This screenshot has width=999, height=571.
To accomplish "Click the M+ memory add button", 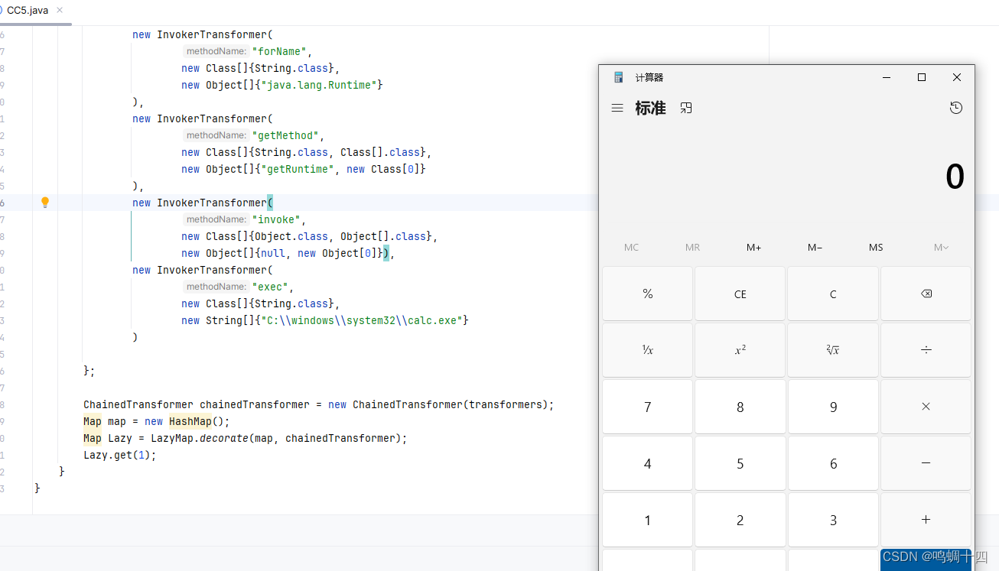I will pyautogui.click(x=753, y=247).
